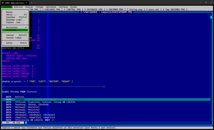
Task: Switch to the 8 puso.xml tab
Action: pyautogui.click(x=152, y=10)
